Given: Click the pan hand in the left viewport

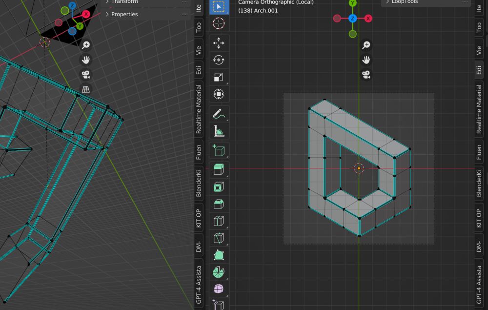Looking at the screenshot, I should pos(85,60).
